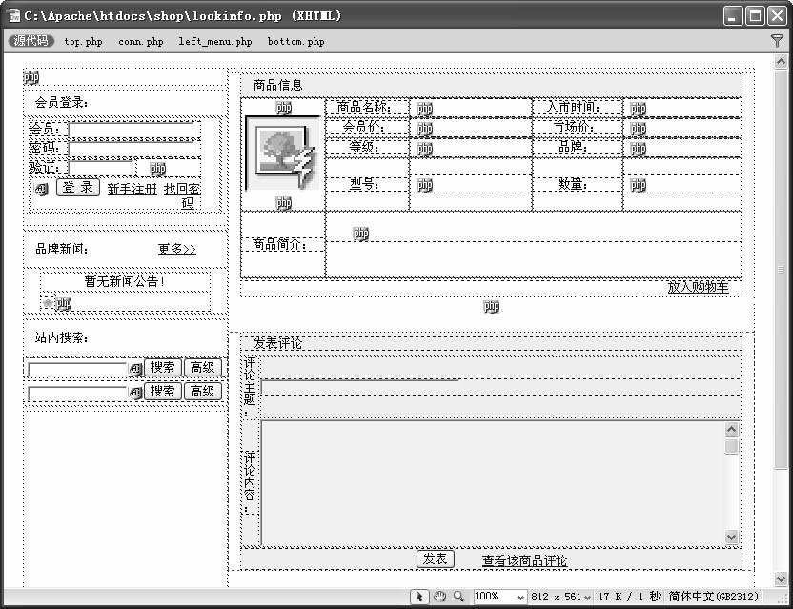Select PHP icon in the 商品简介 row
793x609 pixels.
click(x=360, y=233)
